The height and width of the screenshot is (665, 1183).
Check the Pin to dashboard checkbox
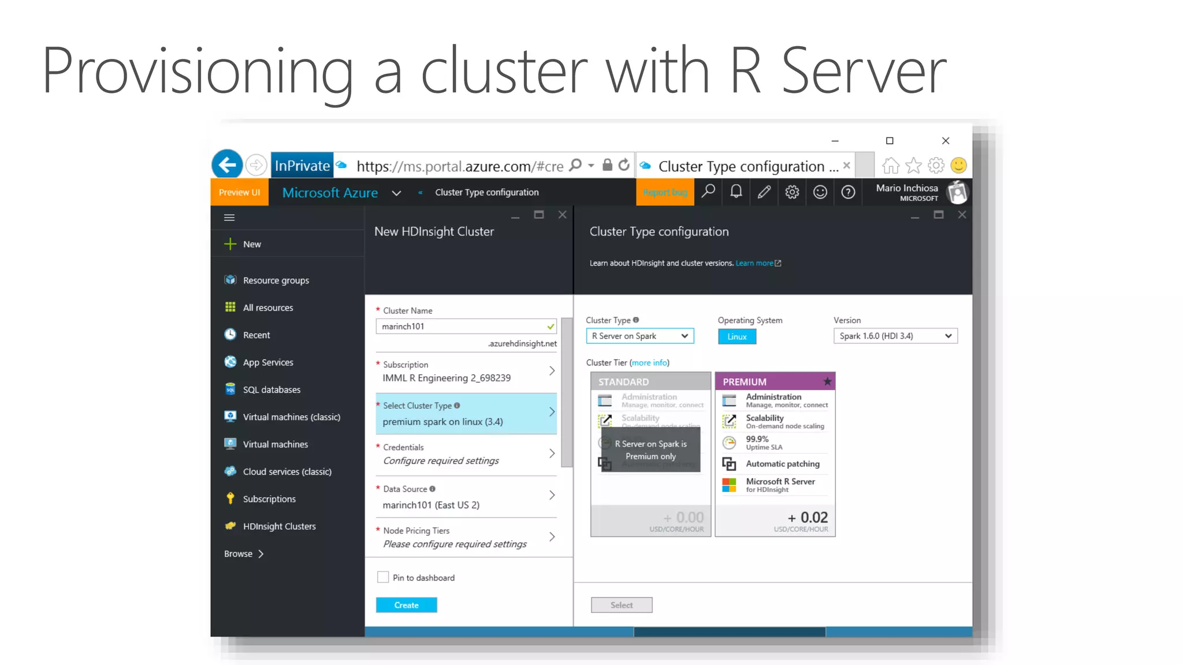pos(383,577)
